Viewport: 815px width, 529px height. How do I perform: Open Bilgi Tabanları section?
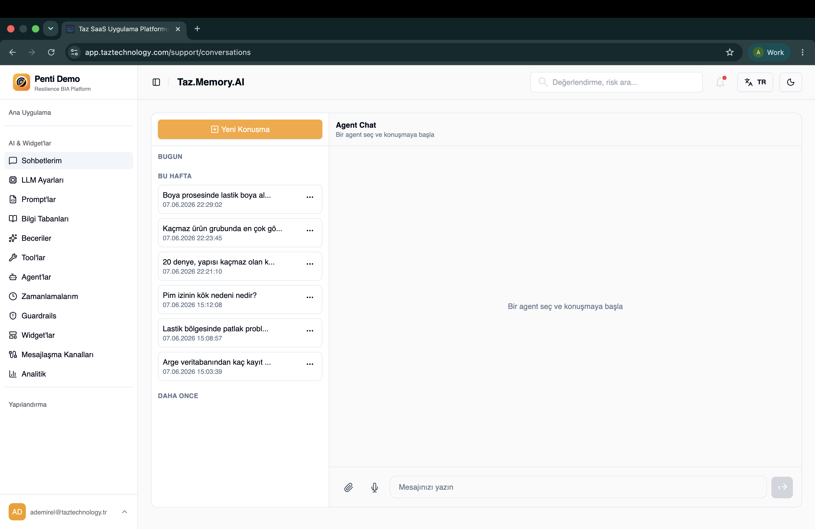coord(69,219)
